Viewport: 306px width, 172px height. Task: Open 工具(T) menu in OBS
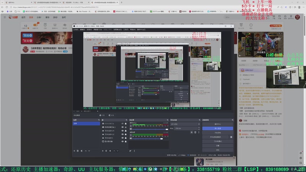[126, 30]
